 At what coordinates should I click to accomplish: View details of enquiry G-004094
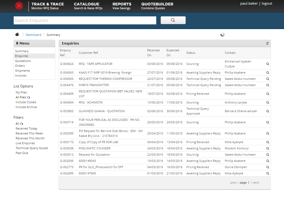coord(267,102)
